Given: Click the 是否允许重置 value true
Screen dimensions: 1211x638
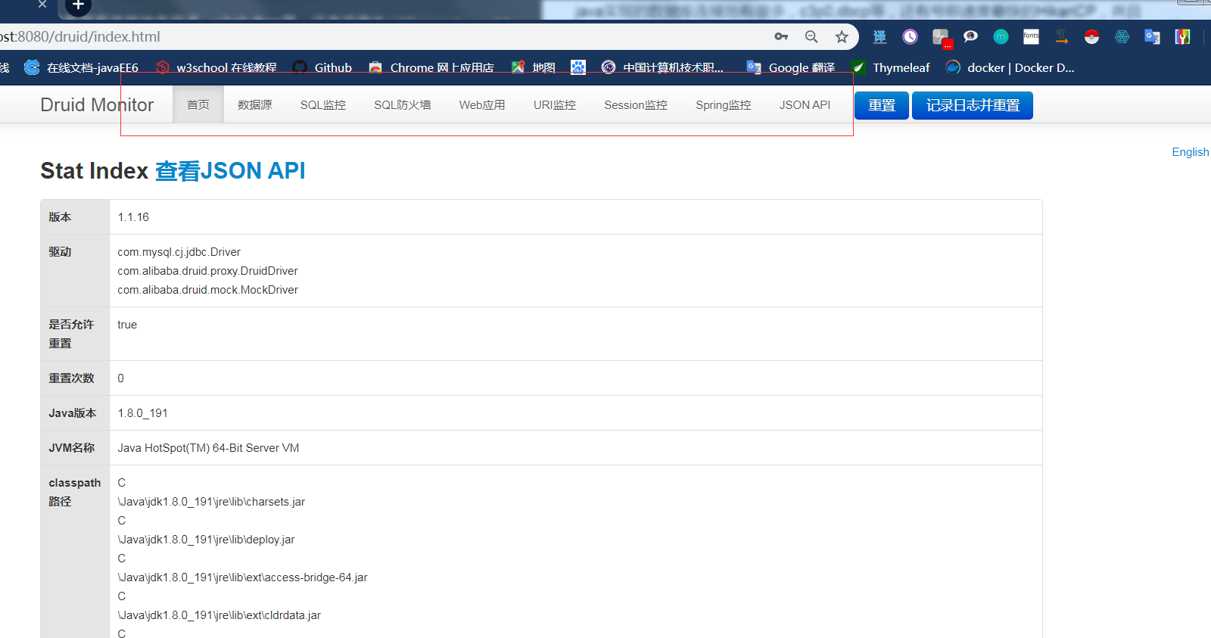Looking at the screenshot, I should (x=127, y=325).
